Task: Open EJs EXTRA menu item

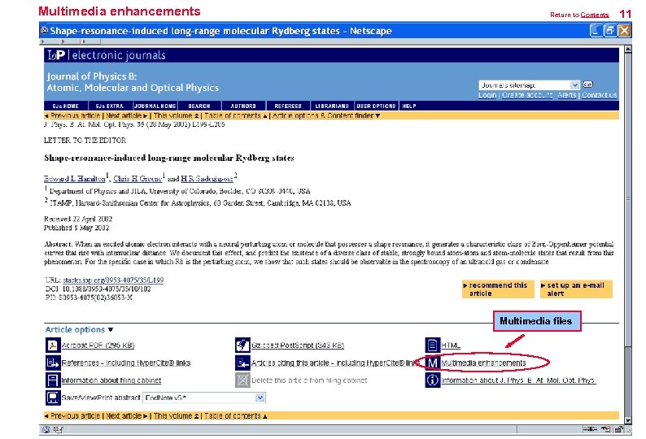Action: [110, 106]
